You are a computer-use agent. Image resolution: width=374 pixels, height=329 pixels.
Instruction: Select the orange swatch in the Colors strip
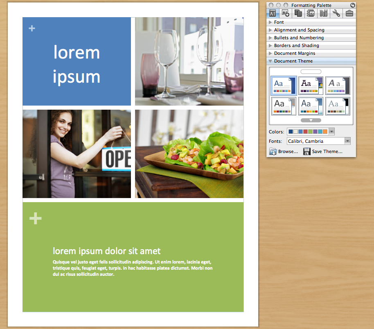[x=325, y=131]
